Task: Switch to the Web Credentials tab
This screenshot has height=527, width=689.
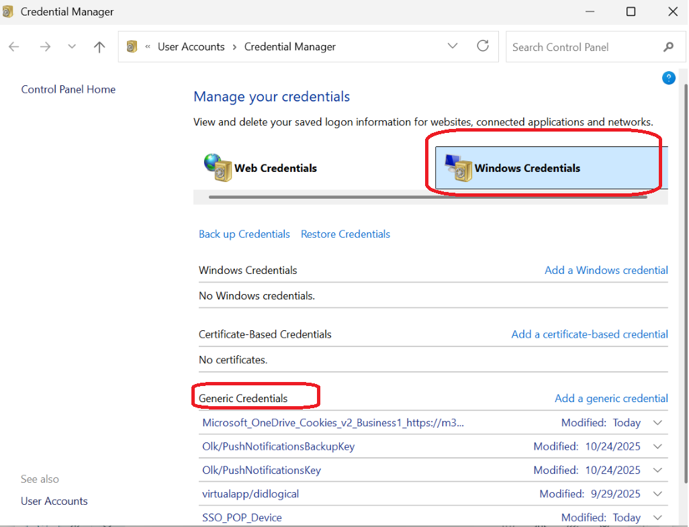Action: (x=261, y=168)
